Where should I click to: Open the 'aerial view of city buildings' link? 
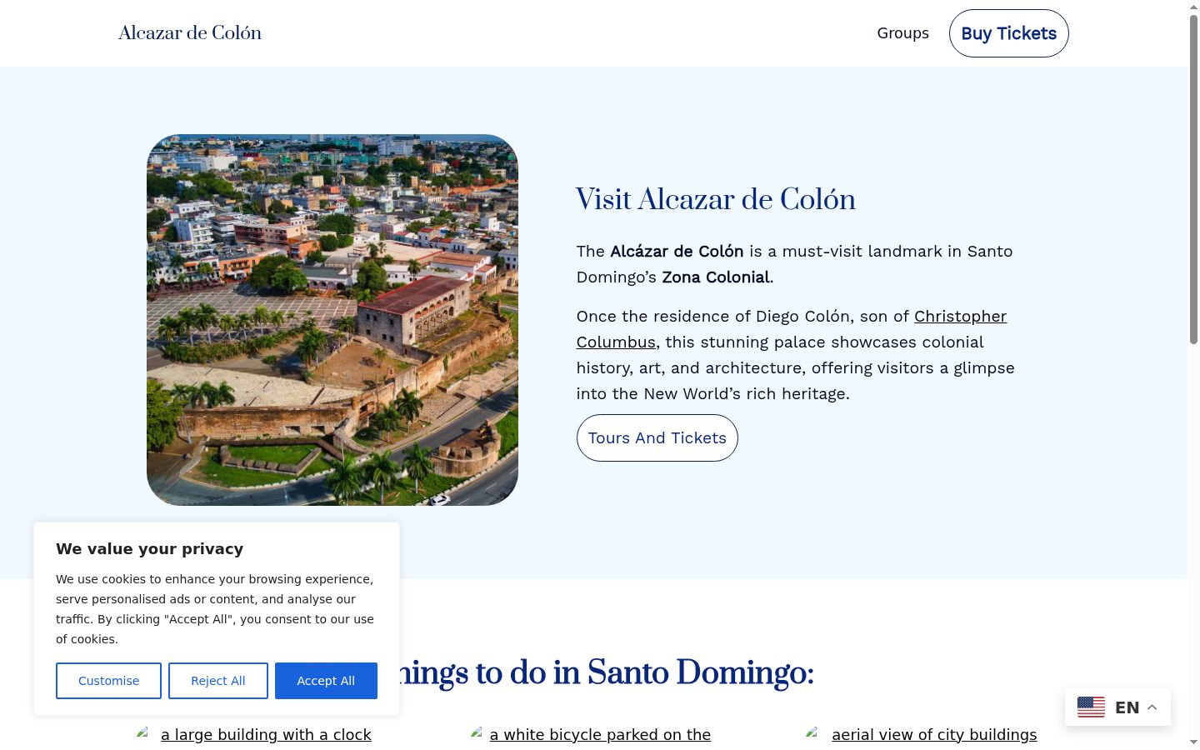tap(934, 735)
